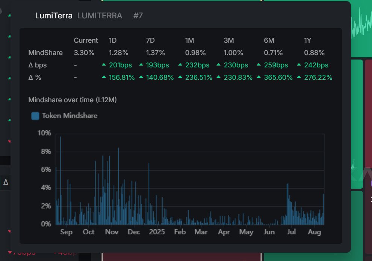
Task: Click the up arrow beside 201bps
Action: (104, 64)
